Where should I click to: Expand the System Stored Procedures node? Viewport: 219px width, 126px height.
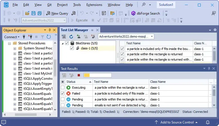[15, 48]
